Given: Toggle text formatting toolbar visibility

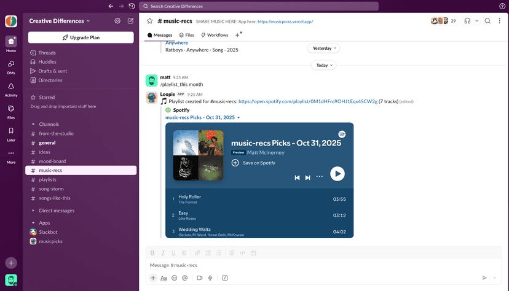Looking at the screenshot, I should click(x=164, y=278).
